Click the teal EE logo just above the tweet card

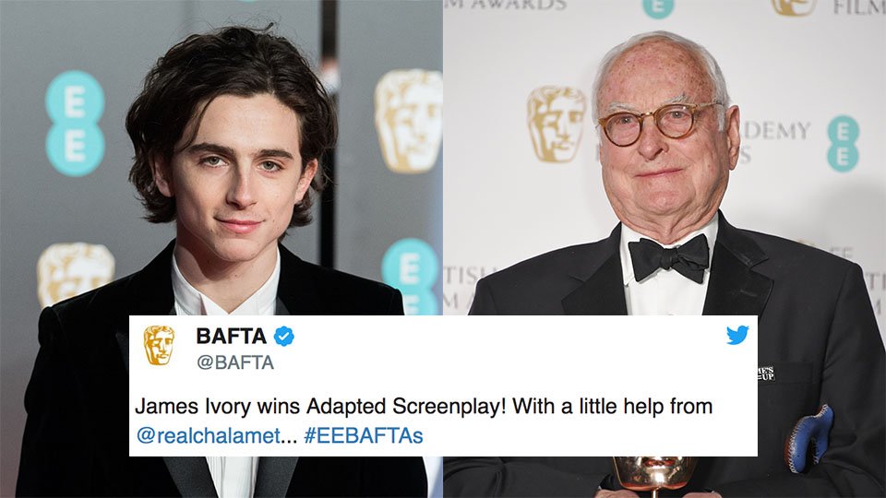click(412, 277)
